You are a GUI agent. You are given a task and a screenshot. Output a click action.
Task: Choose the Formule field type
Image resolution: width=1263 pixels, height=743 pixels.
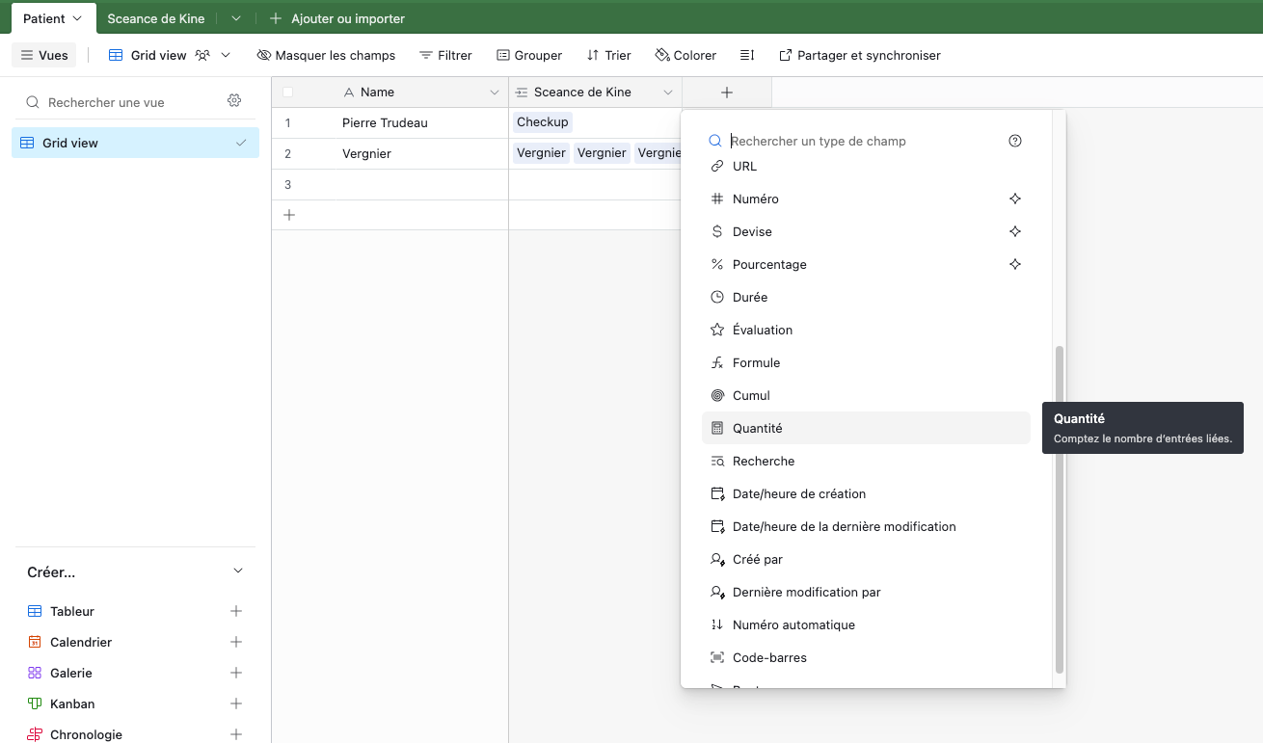(x=866, y=362)
